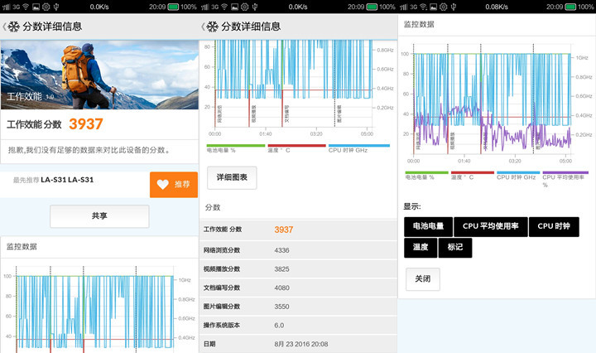Toggle the CPU 时钟 series display
Viewport: 596px width, 353px height.
tap(555, 226)
